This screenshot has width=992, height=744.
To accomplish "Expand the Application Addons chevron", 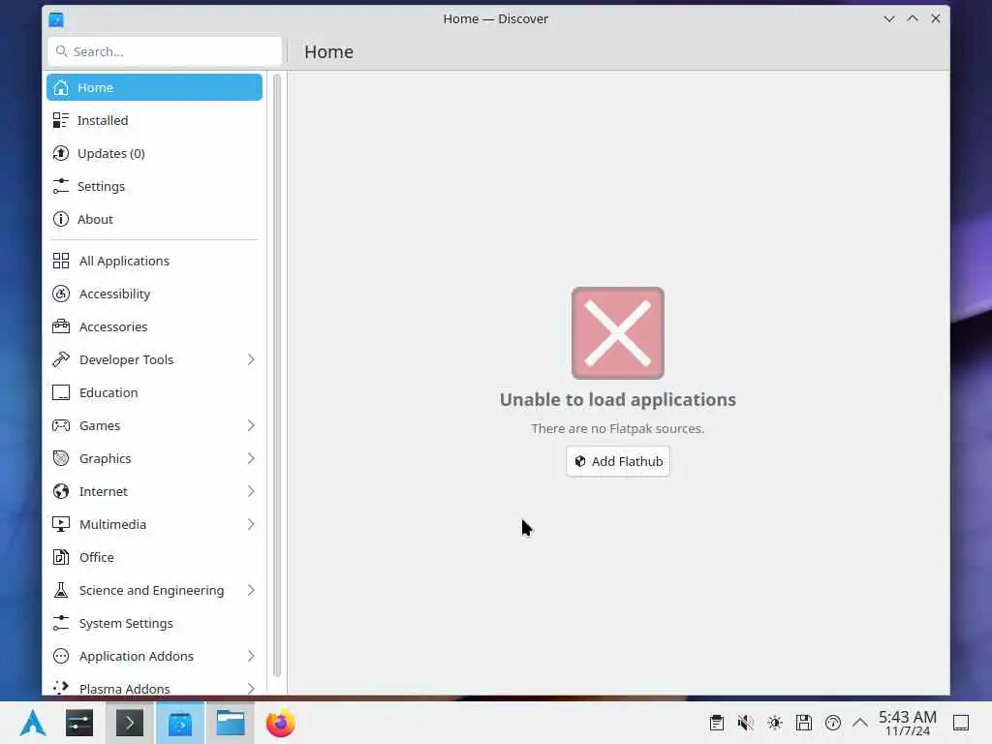I will pyautogui.click(x=251, y=656).
